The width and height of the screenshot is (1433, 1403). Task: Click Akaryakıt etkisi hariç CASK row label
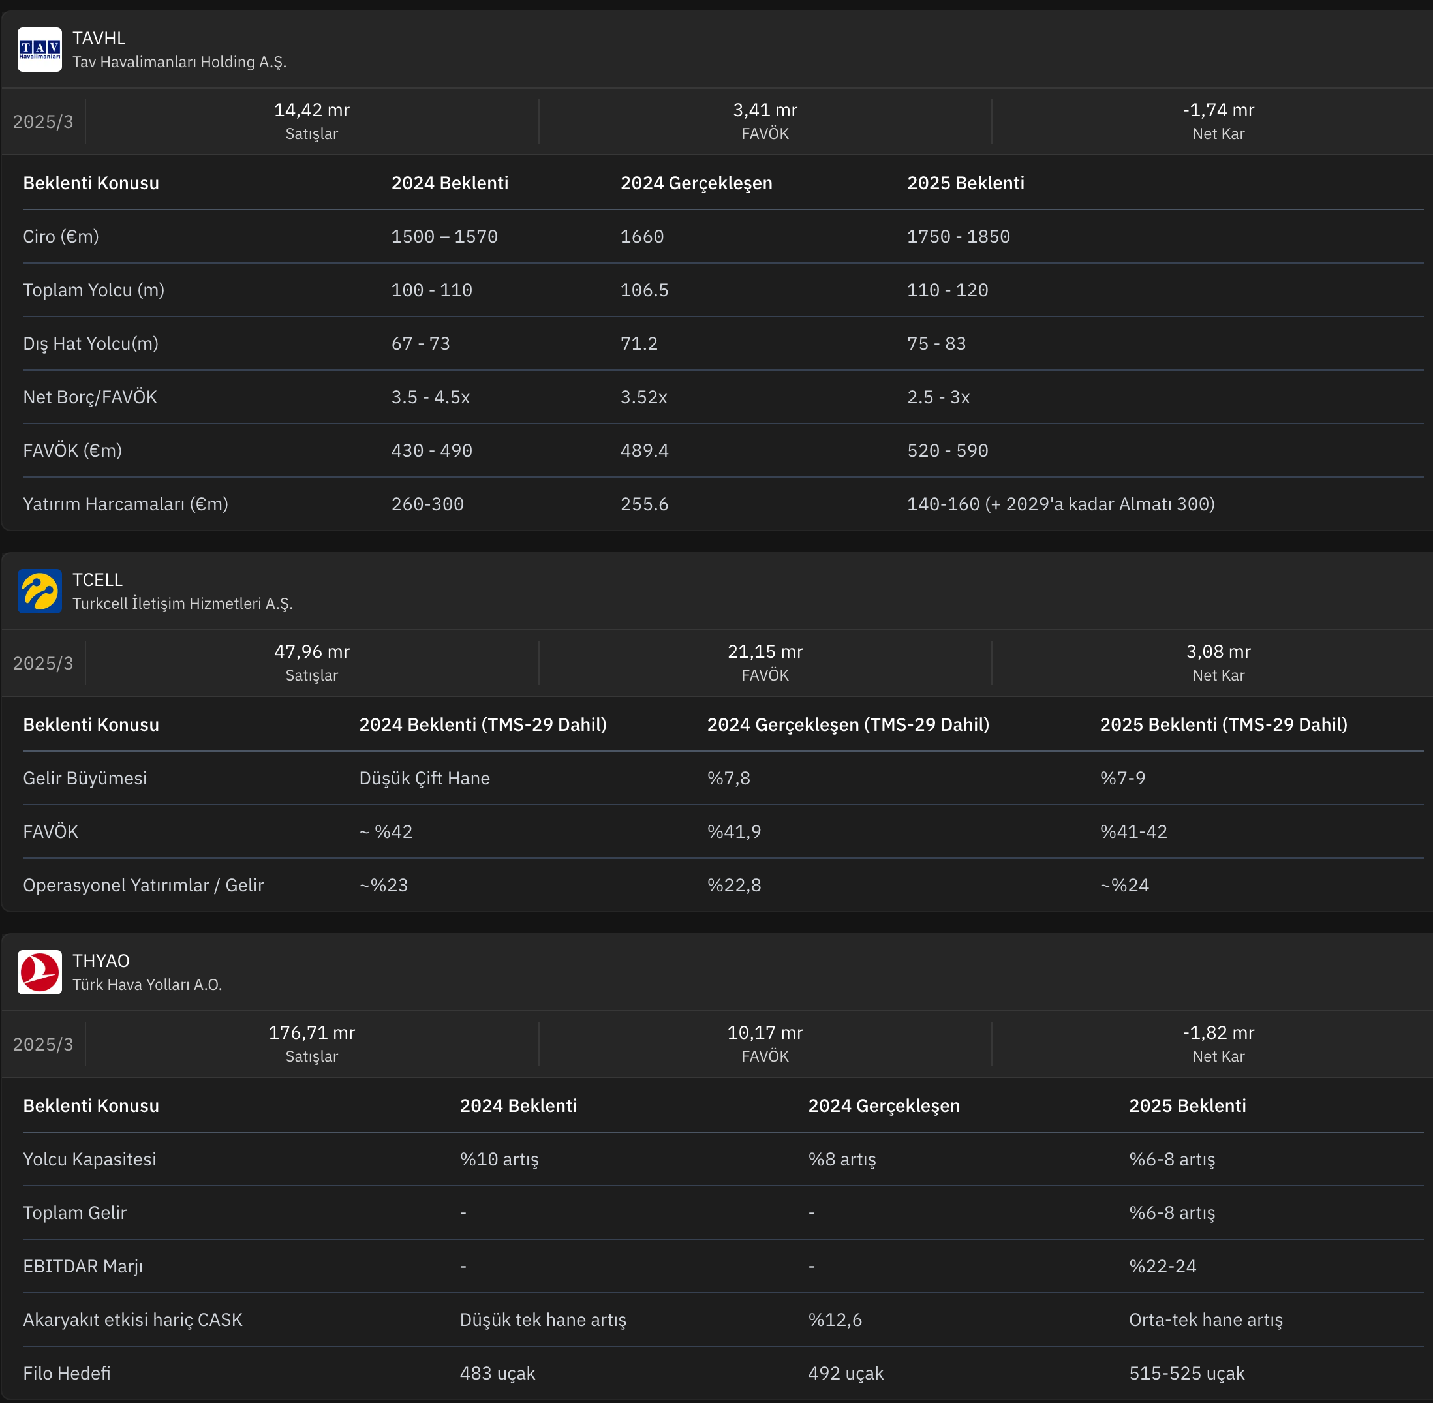coord(132,1319)
